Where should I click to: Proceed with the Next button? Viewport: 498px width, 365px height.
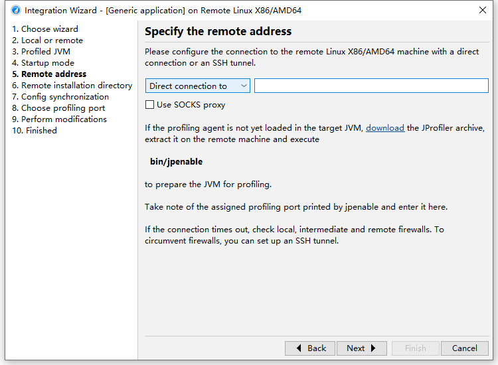[361, 348]
